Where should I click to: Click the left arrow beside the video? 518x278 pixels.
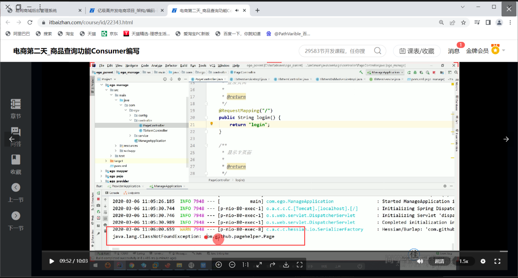click(x=12, y=139)
